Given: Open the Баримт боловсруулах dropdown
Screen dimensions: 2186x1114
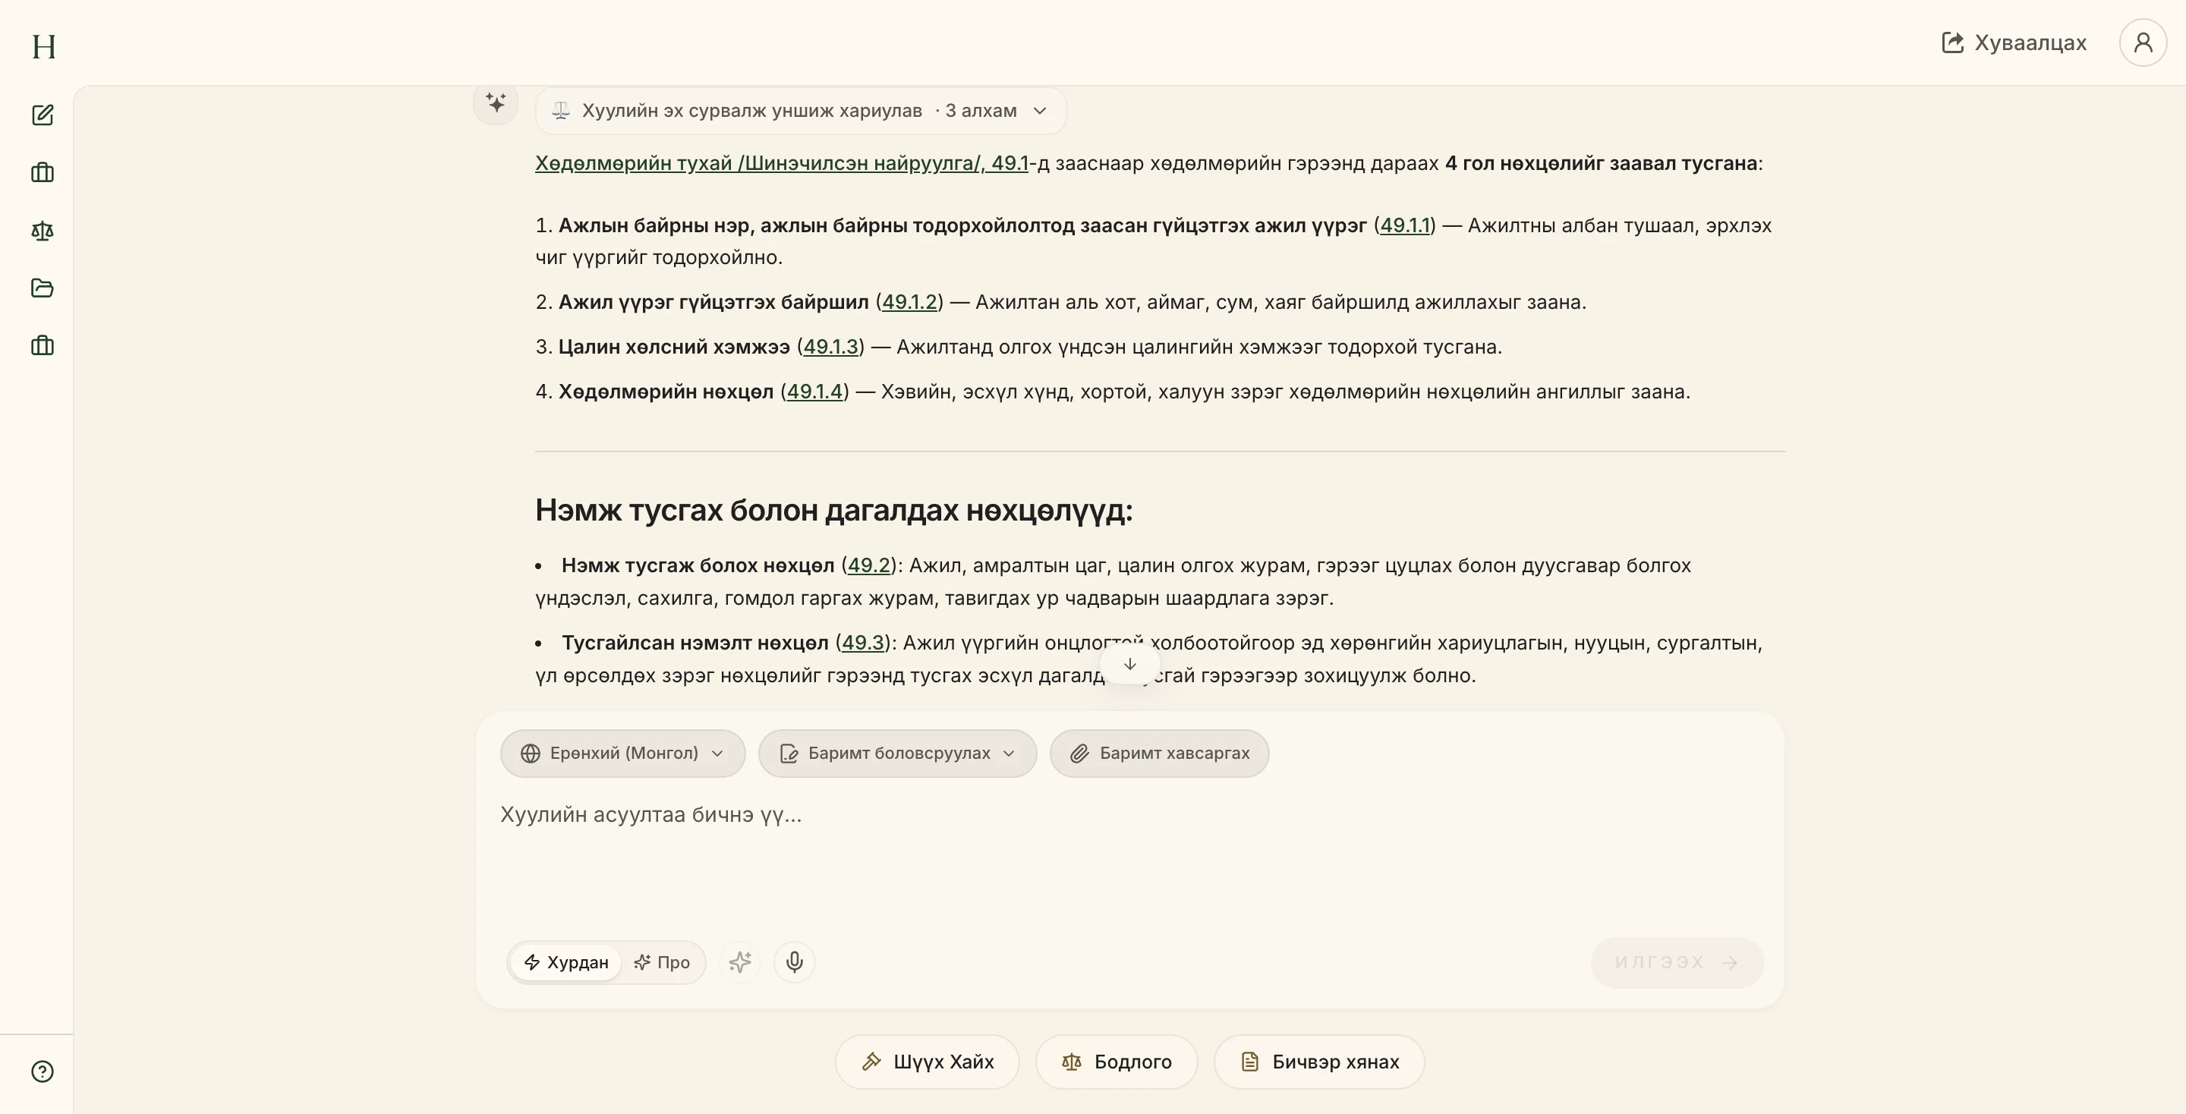Looking at the screenshot, I should tap(897, 754).
